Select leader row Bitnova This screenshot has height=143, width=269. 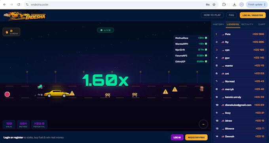pyautogui.click(x=240, y=129)
